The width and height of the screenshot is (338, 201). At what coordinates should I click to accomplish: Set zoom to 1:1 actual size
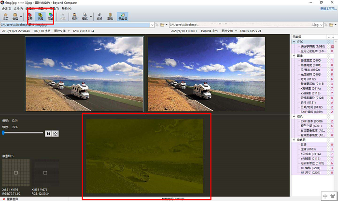click(x=48, y=134)
